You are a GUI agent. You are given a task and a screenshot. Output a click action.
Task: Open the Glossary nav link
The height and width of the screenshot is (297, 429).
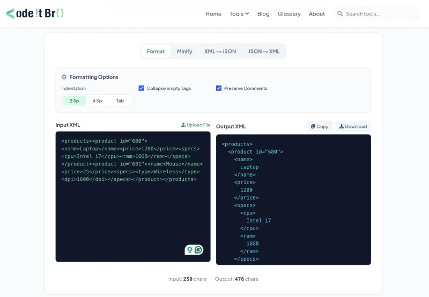point(289,14)
